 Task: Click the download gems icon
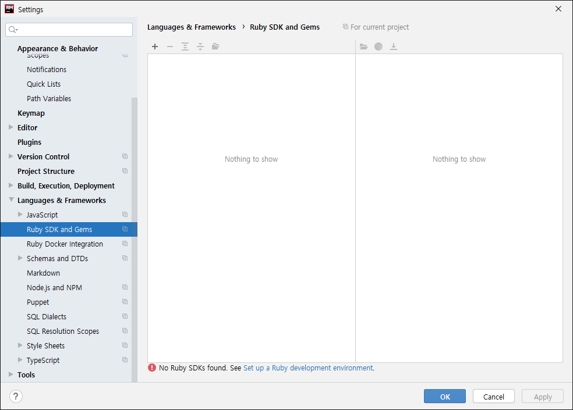394,47
